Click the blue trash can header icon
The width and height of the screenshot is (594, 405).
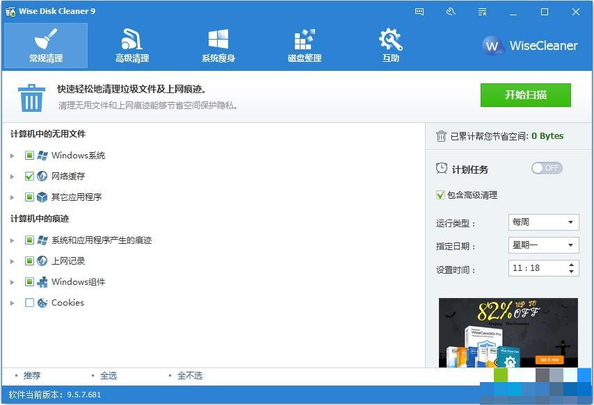click(x=31, y=98)
